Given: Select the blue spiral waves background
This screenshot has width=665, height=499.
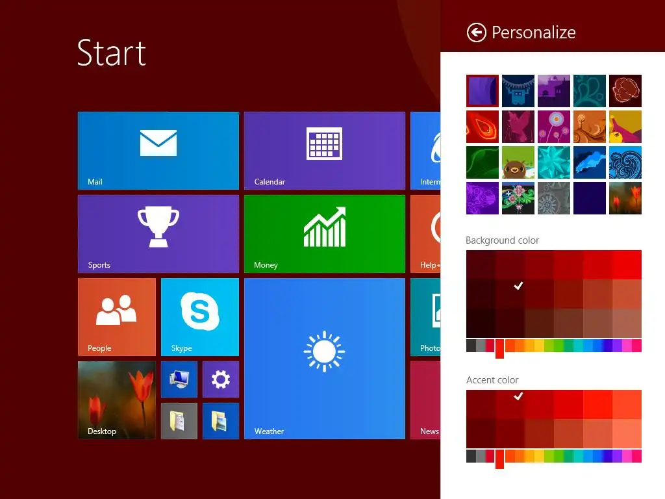Looking at the screenshot, I should (x=625, y=162).
